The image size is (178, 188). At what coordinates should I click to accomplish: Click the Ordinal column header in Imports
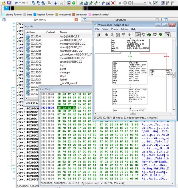[50, 32]
